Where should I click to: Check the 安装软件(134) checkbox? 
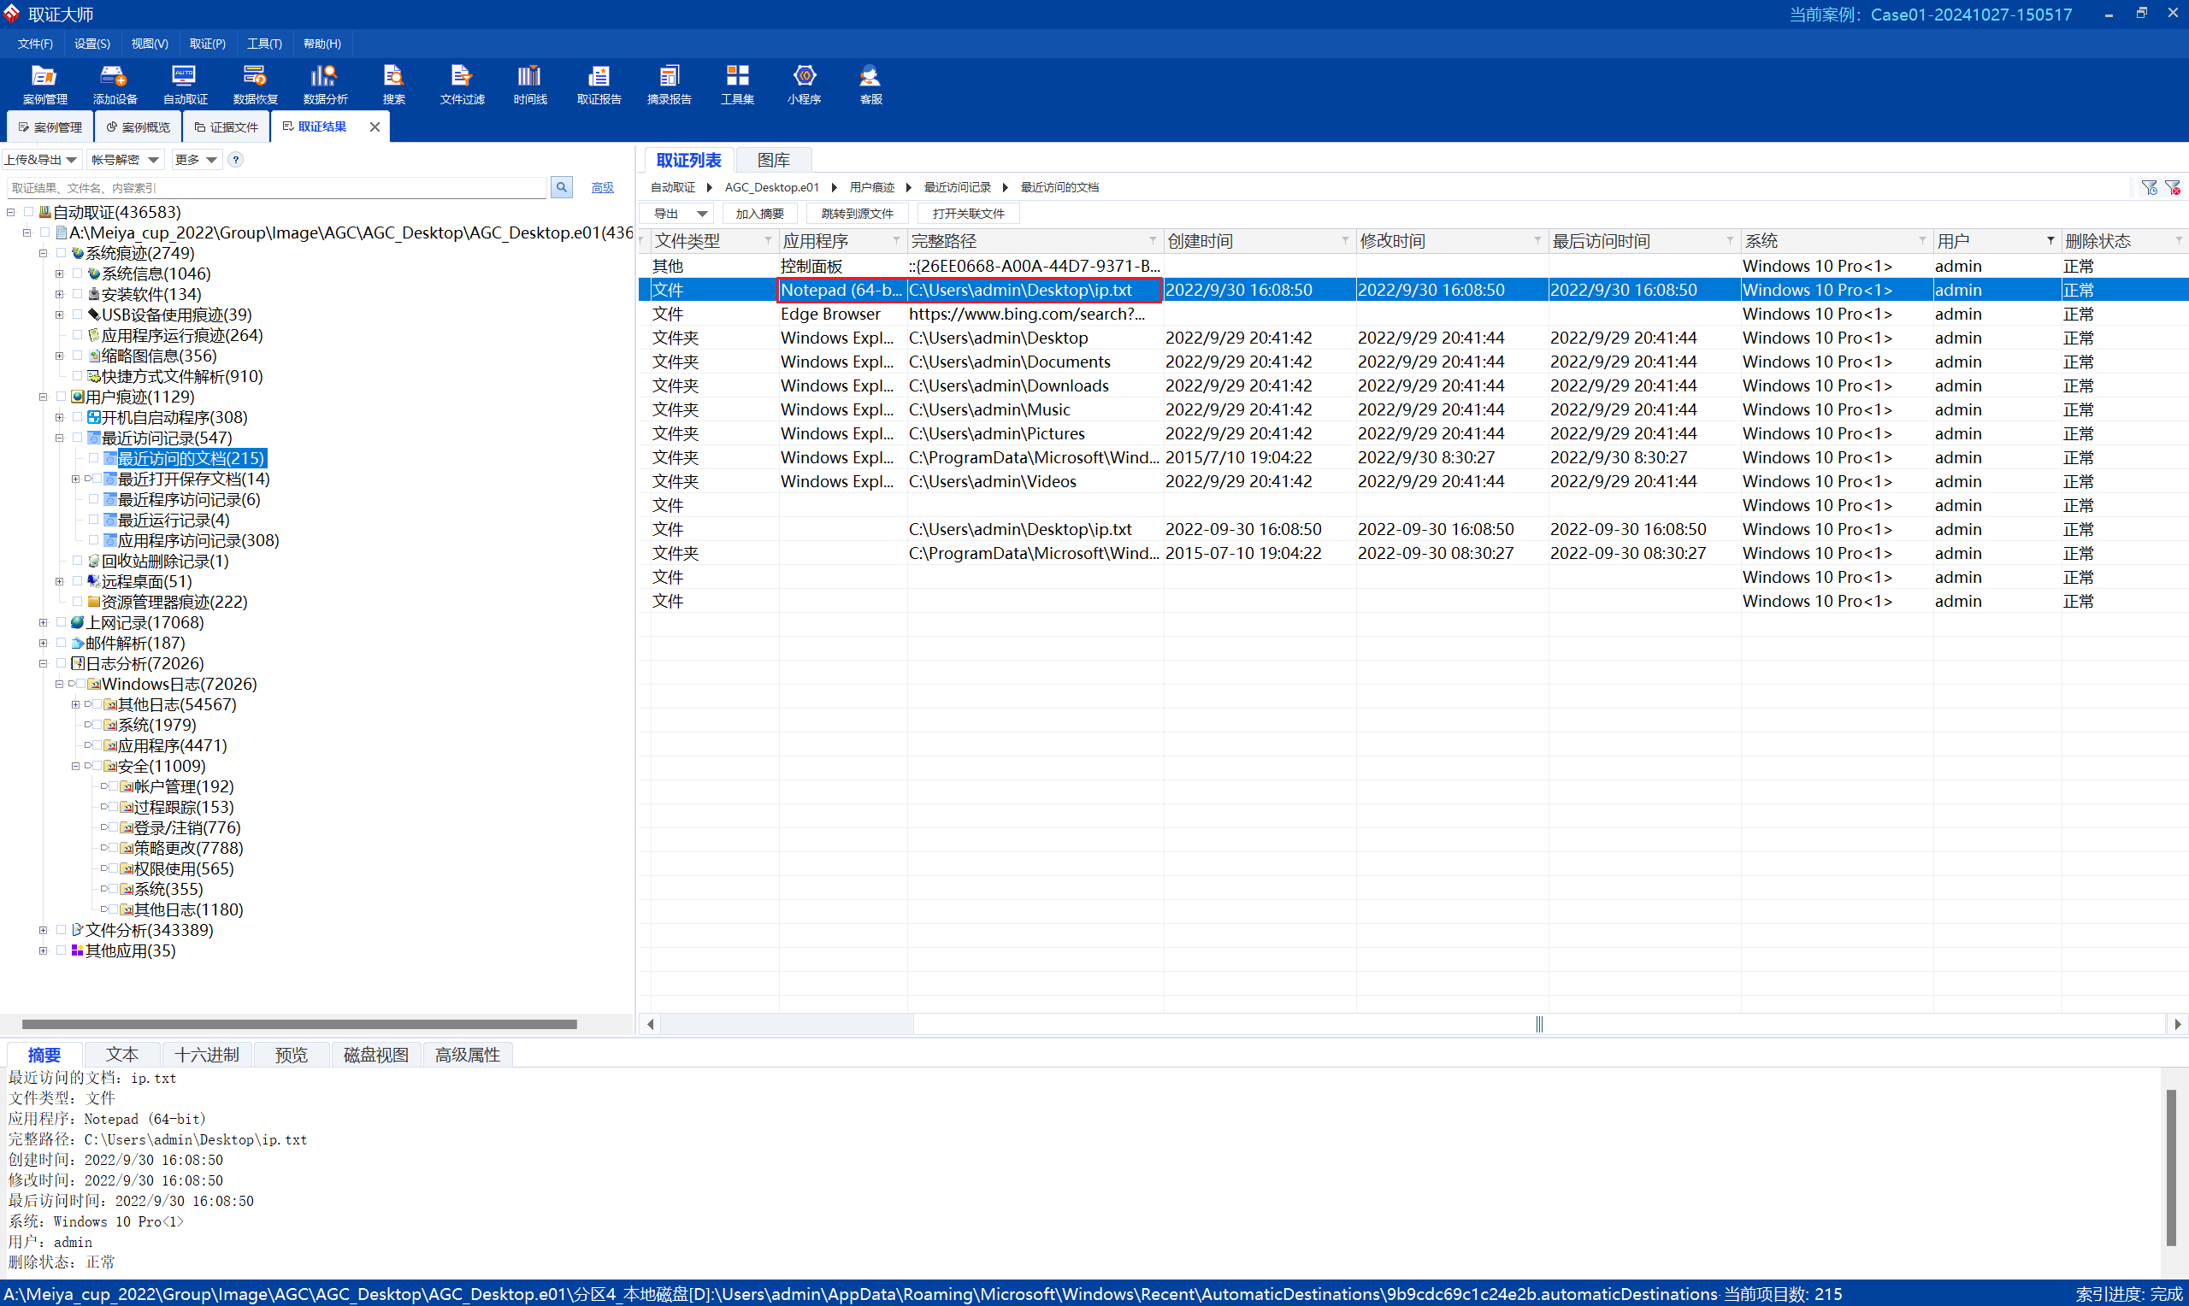78,294
